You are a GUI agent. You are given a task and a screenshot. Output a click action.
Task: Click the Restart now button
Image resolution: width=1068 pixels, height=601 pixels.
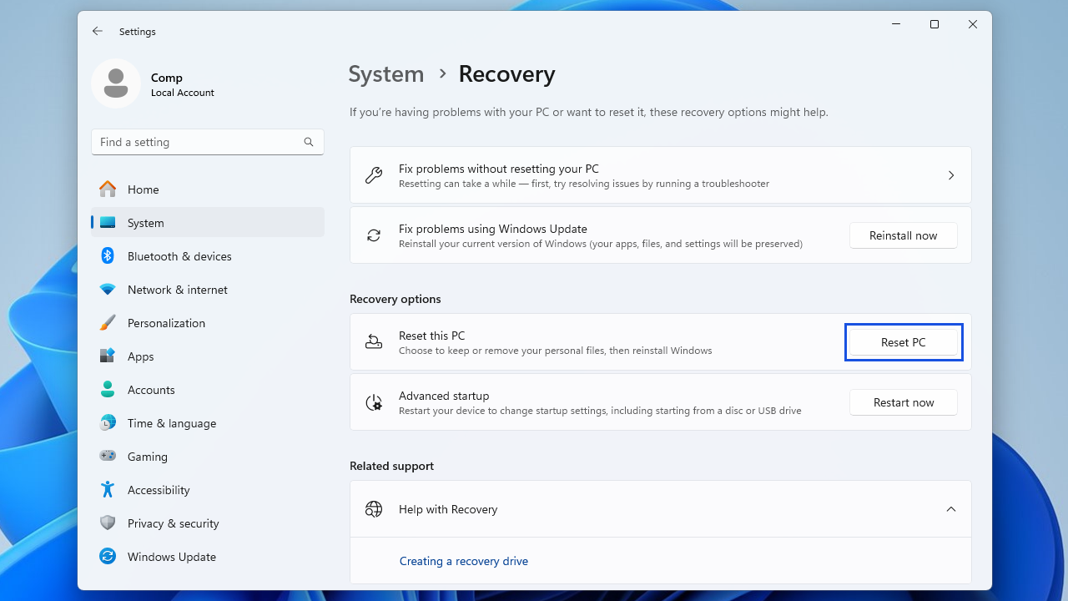[x=903, y=402]
